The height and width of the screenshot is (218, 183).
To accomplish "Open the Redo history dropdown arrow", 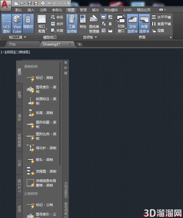I will tap(65, 3).
